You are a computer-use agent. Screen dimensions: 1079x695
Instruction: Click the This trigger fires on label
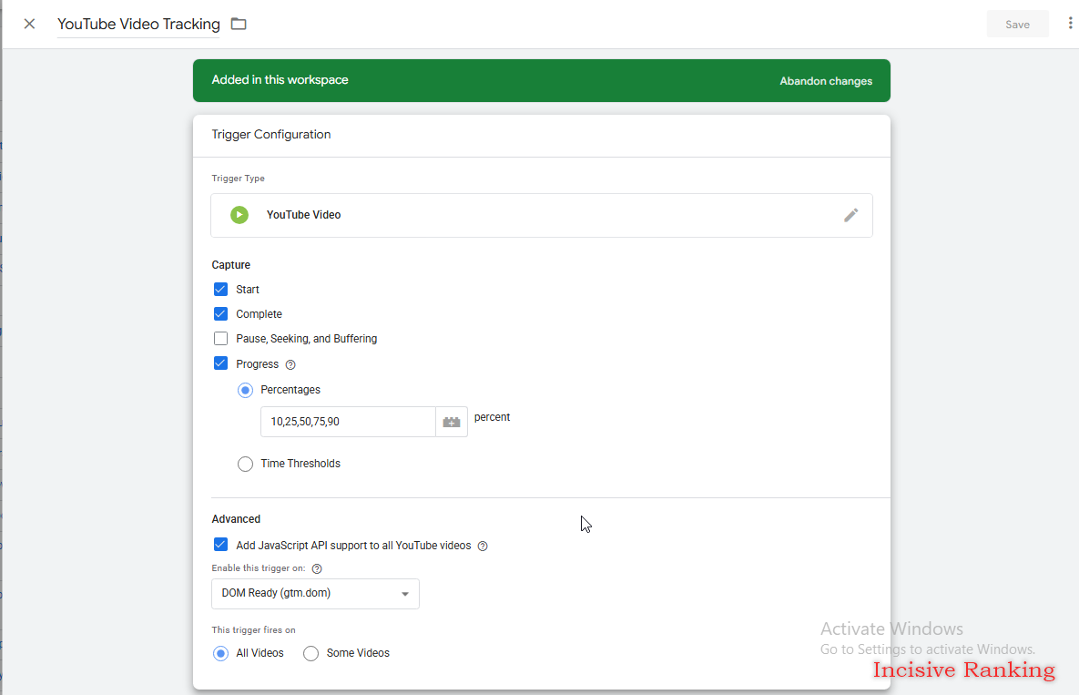(254, 629)
